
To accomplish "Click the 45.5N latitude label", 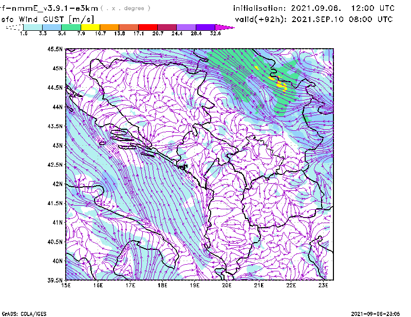I will (55, 49).
